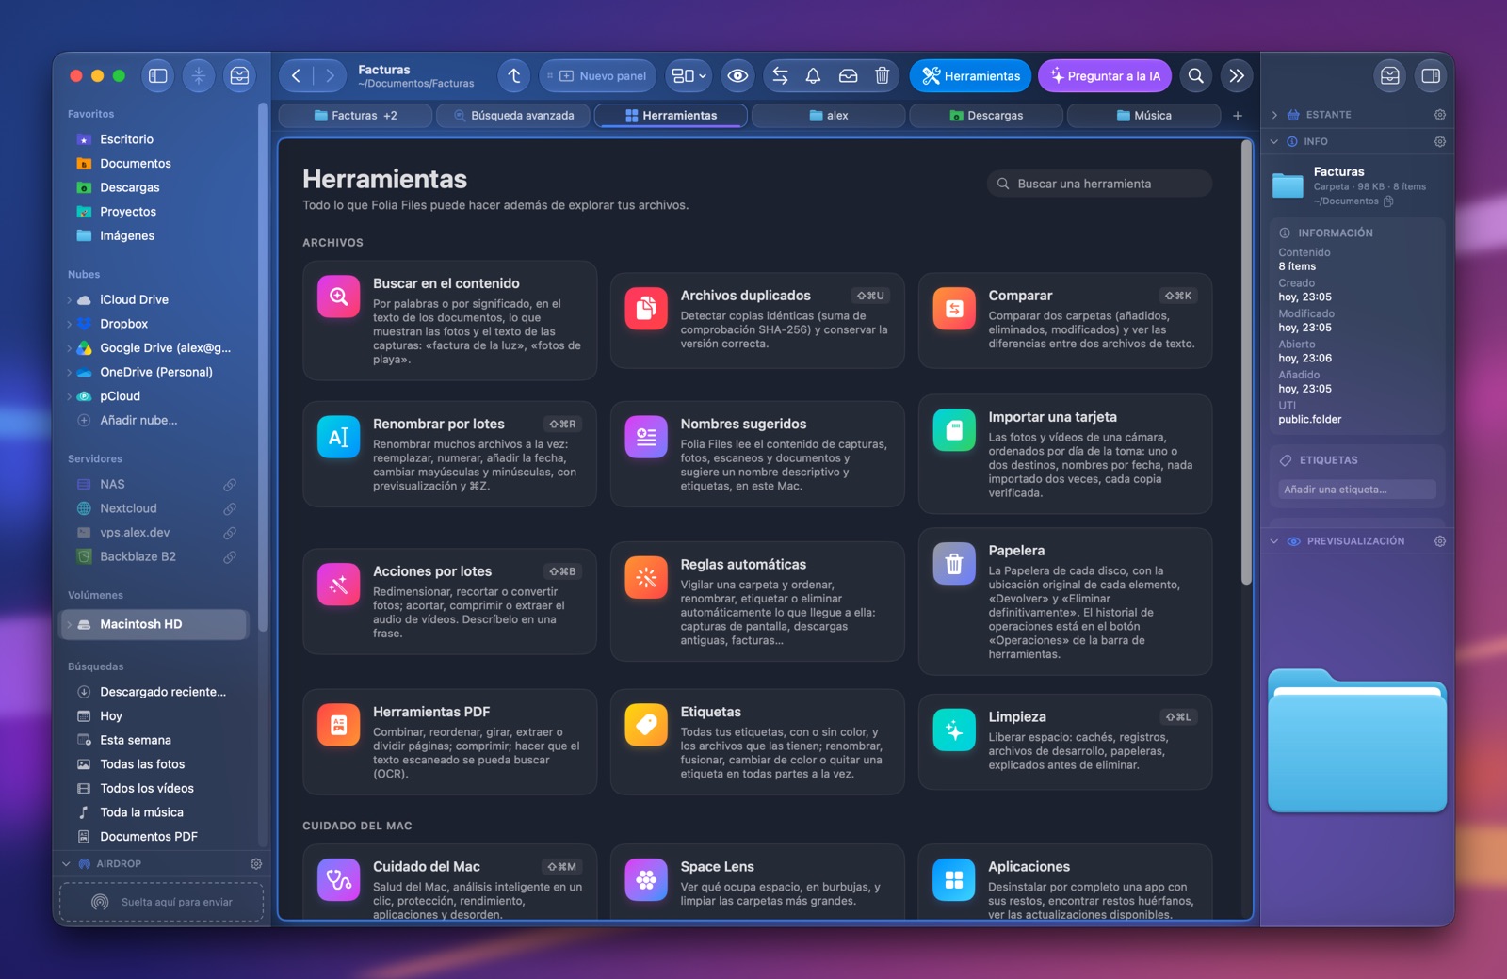Open the Documentos PDF saved search
The image size is (1507, 979).
click(149, 837)
